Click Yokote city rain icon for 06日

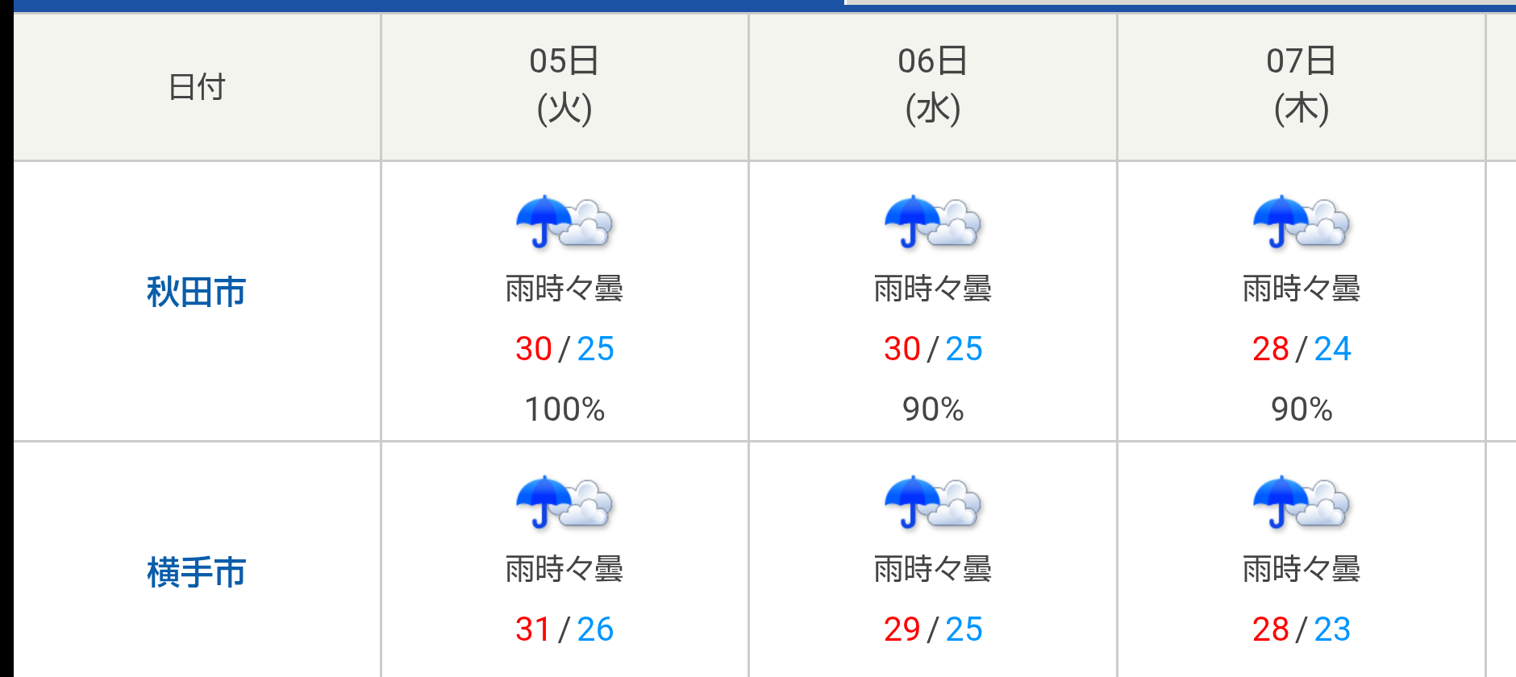click(933, 501)
